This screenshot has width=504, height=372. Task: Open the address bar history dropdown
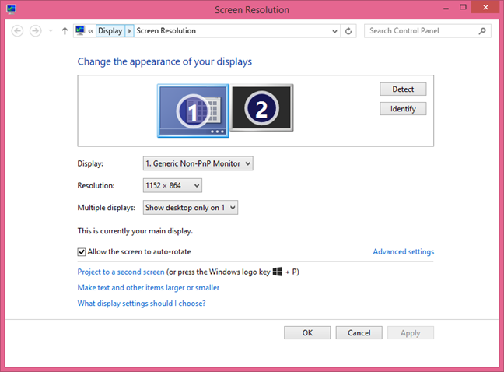coord(334,31)
